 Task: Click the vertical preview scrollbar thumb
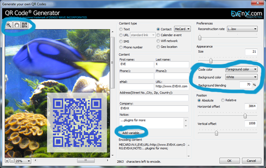[112, 63]
